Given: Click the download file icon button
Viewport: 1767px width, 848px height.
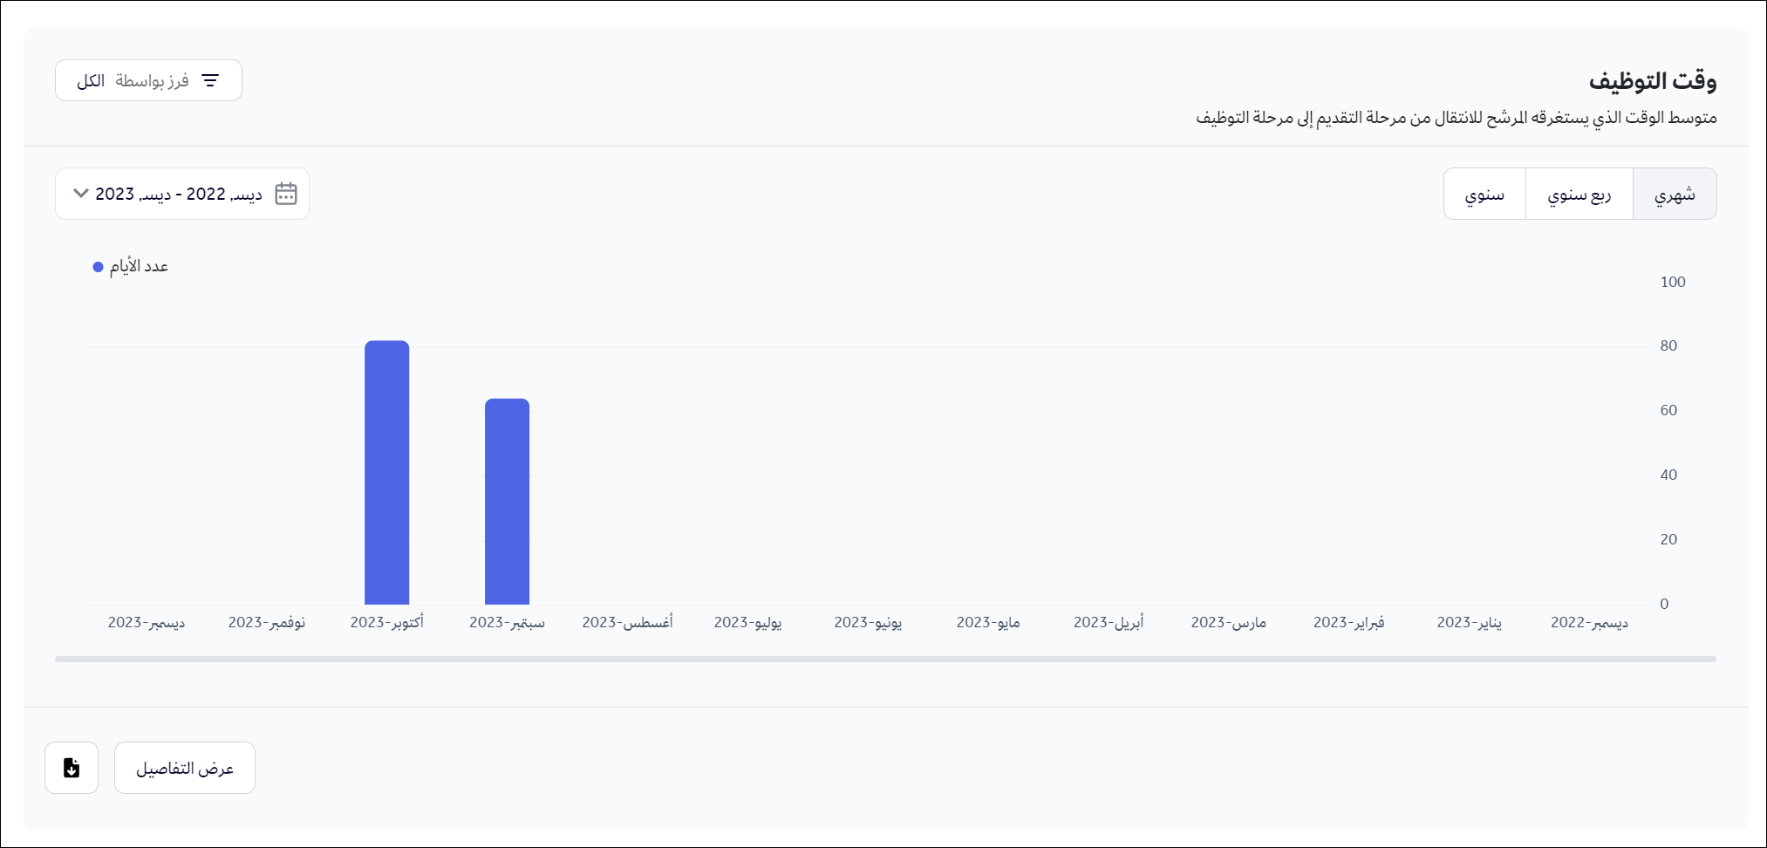Looking at the screenshot, I should pos(72,768).
